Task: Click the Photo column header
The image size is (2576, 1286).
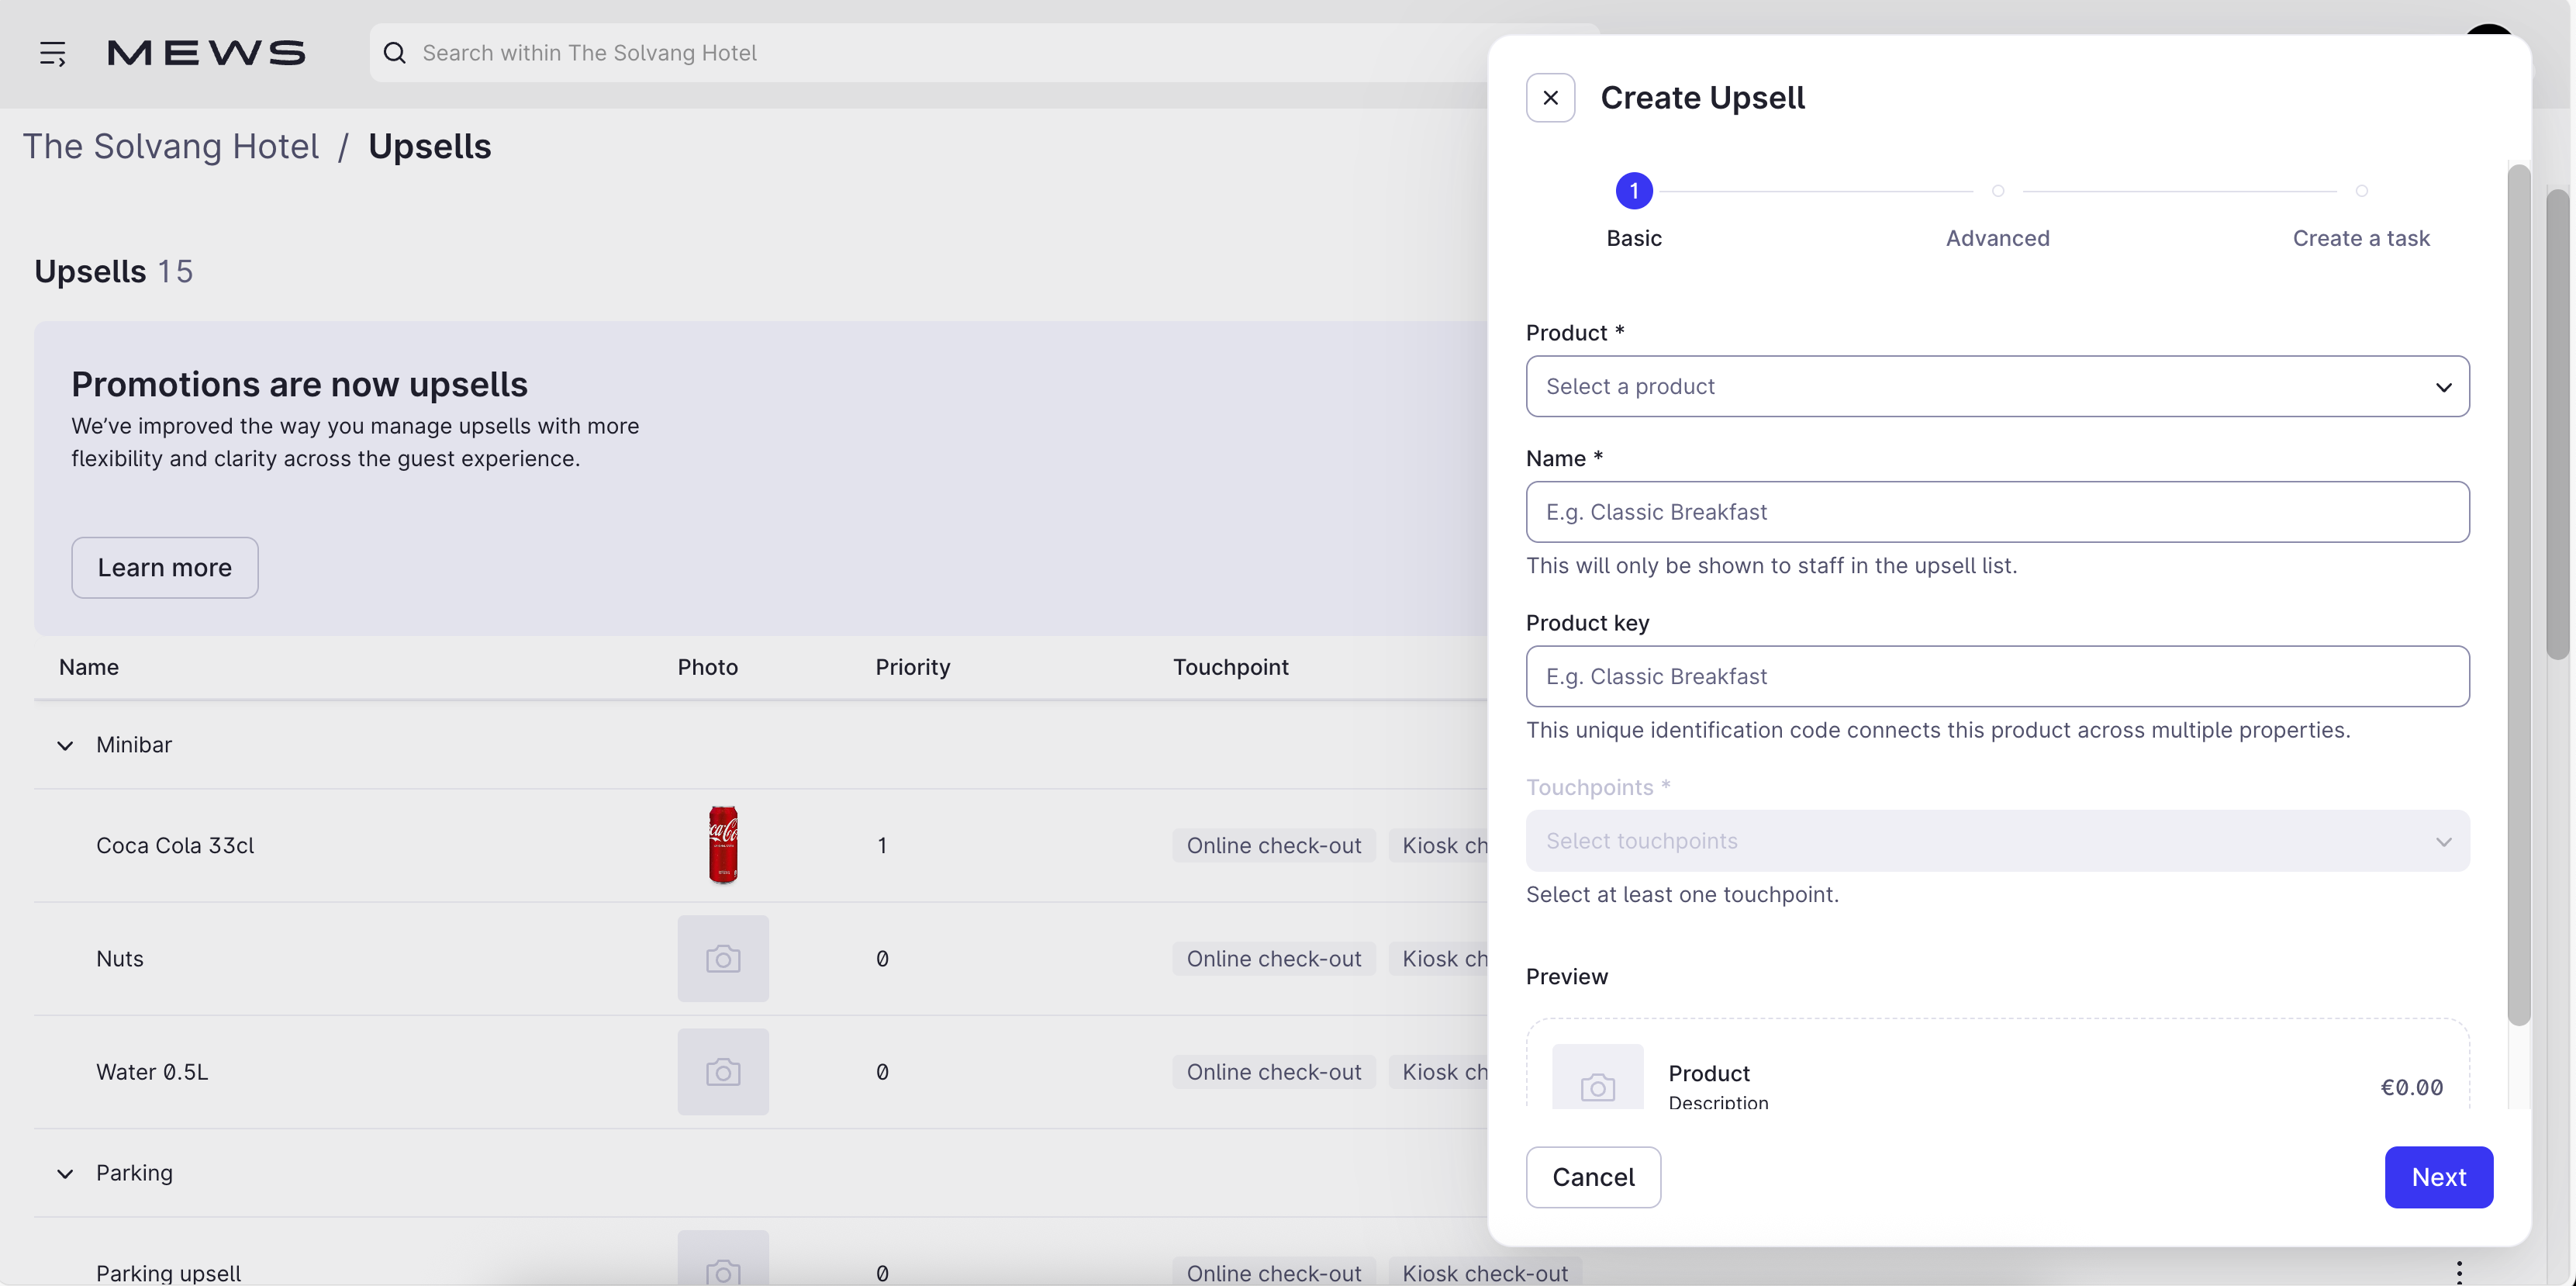Action: [x=707, y=667]
